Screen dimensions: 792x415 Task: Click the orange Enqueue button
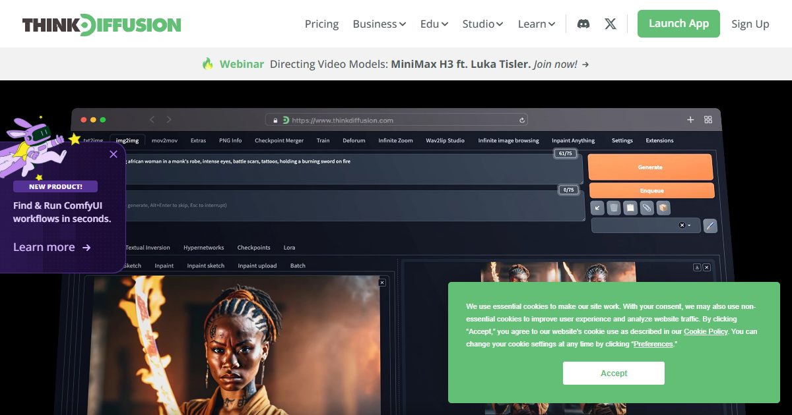[x=651, y=191]
